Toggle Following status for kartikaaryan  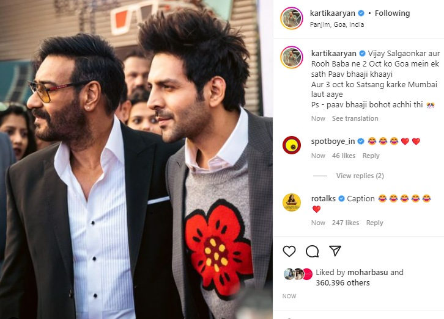pos(392,13)
